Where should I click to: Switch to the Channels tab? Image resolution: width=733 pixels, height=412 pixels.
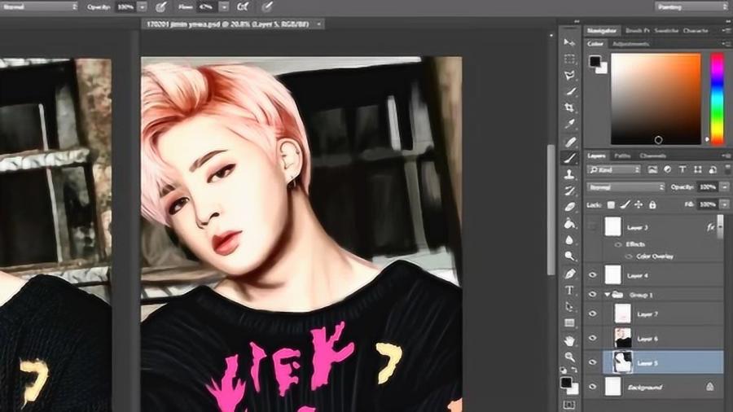[x=652, y=156]
